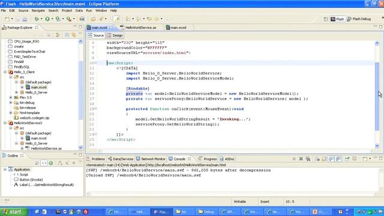
Task: Switch editor to Design mode
Action: (x=115, y=35)
